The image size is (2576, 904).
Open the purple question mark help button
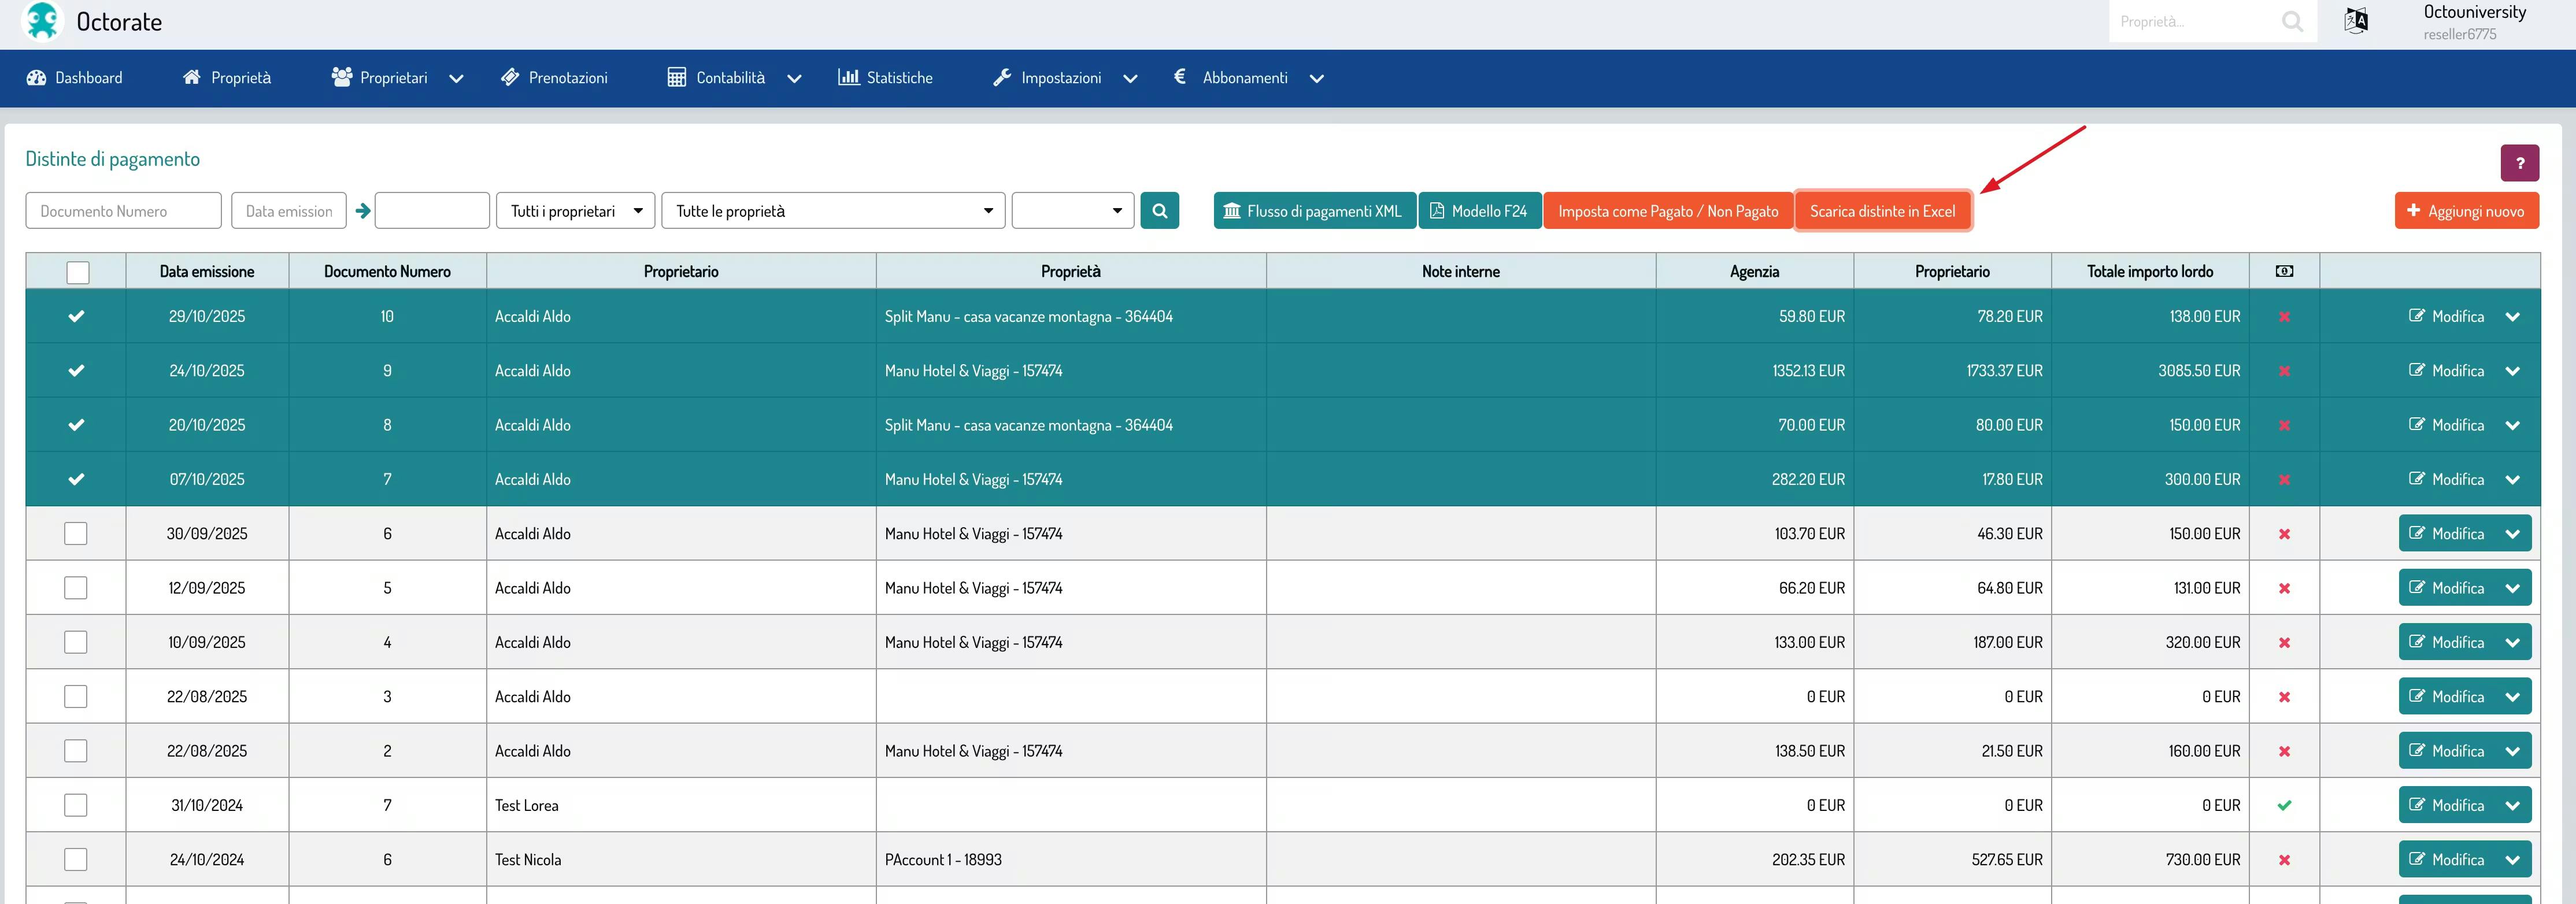pos(2519,163)
